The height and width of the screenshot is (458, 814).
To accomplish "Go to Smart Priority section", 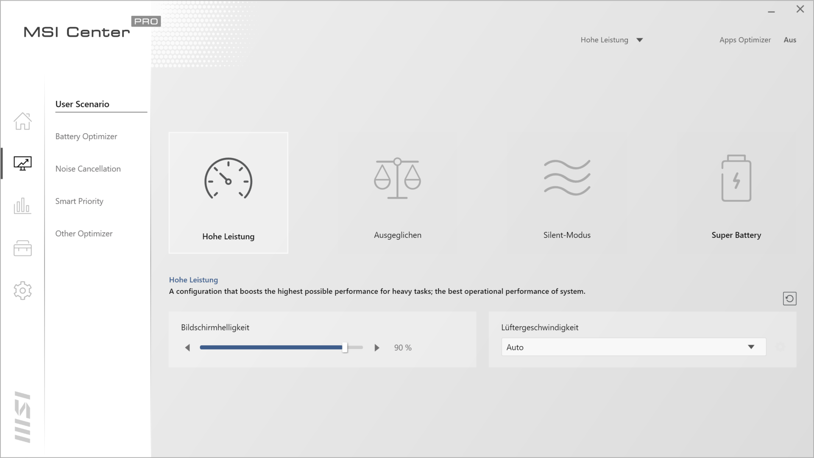I will (79, 201).
